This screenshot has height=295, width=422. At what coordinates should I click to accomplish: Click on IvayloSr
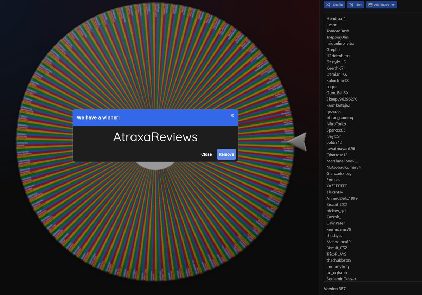[333, 136]
